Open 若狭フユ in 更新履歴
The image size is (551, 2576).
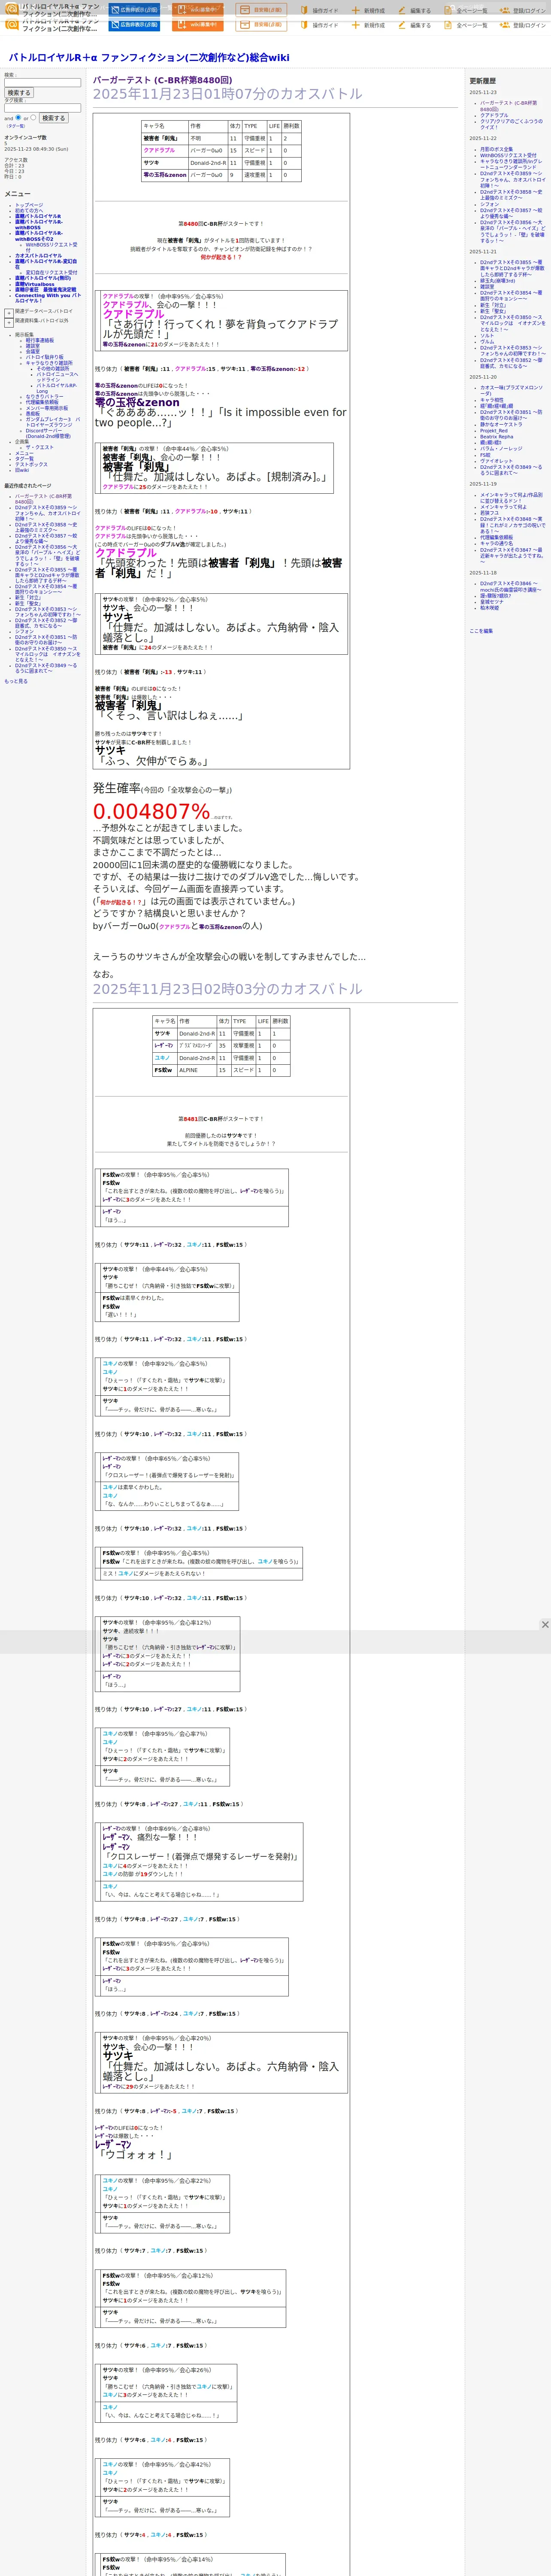489,513
